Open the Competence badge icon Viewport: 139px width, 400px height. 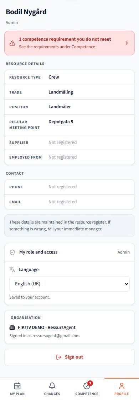pyautogui.click(x=87, y=386)
